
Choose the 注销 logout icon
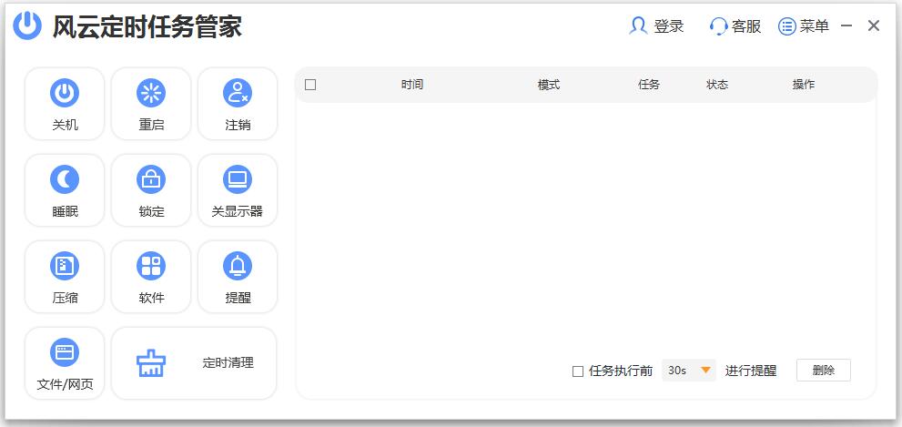click(x=238, y=93)
